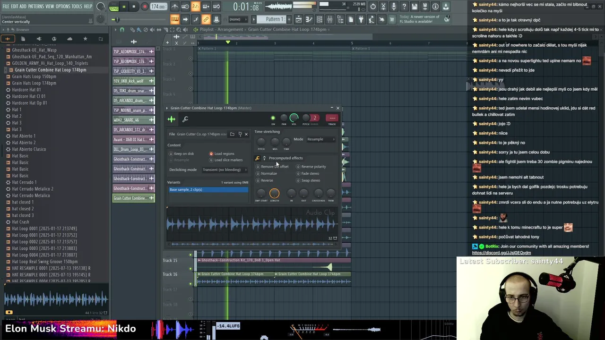Select Grain Hats Loop 150bpm in browser
Image resolution: width=605 pixels, height=340 pixels.
coord(34,76)
